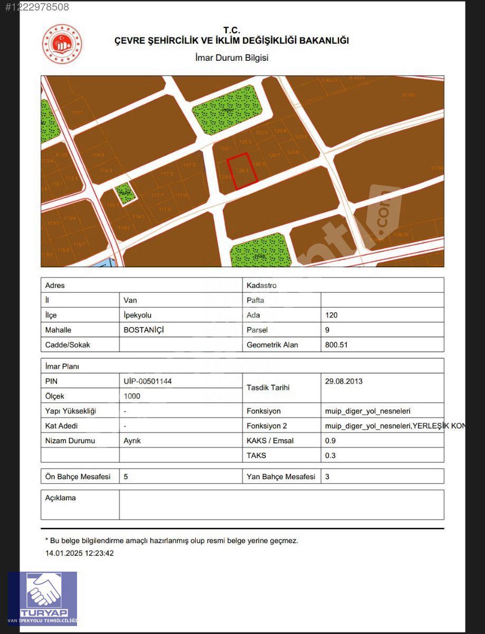Click the 'Ön Bahçe Mesafesi' label
The image size is (485, 634).
point(78,476)
